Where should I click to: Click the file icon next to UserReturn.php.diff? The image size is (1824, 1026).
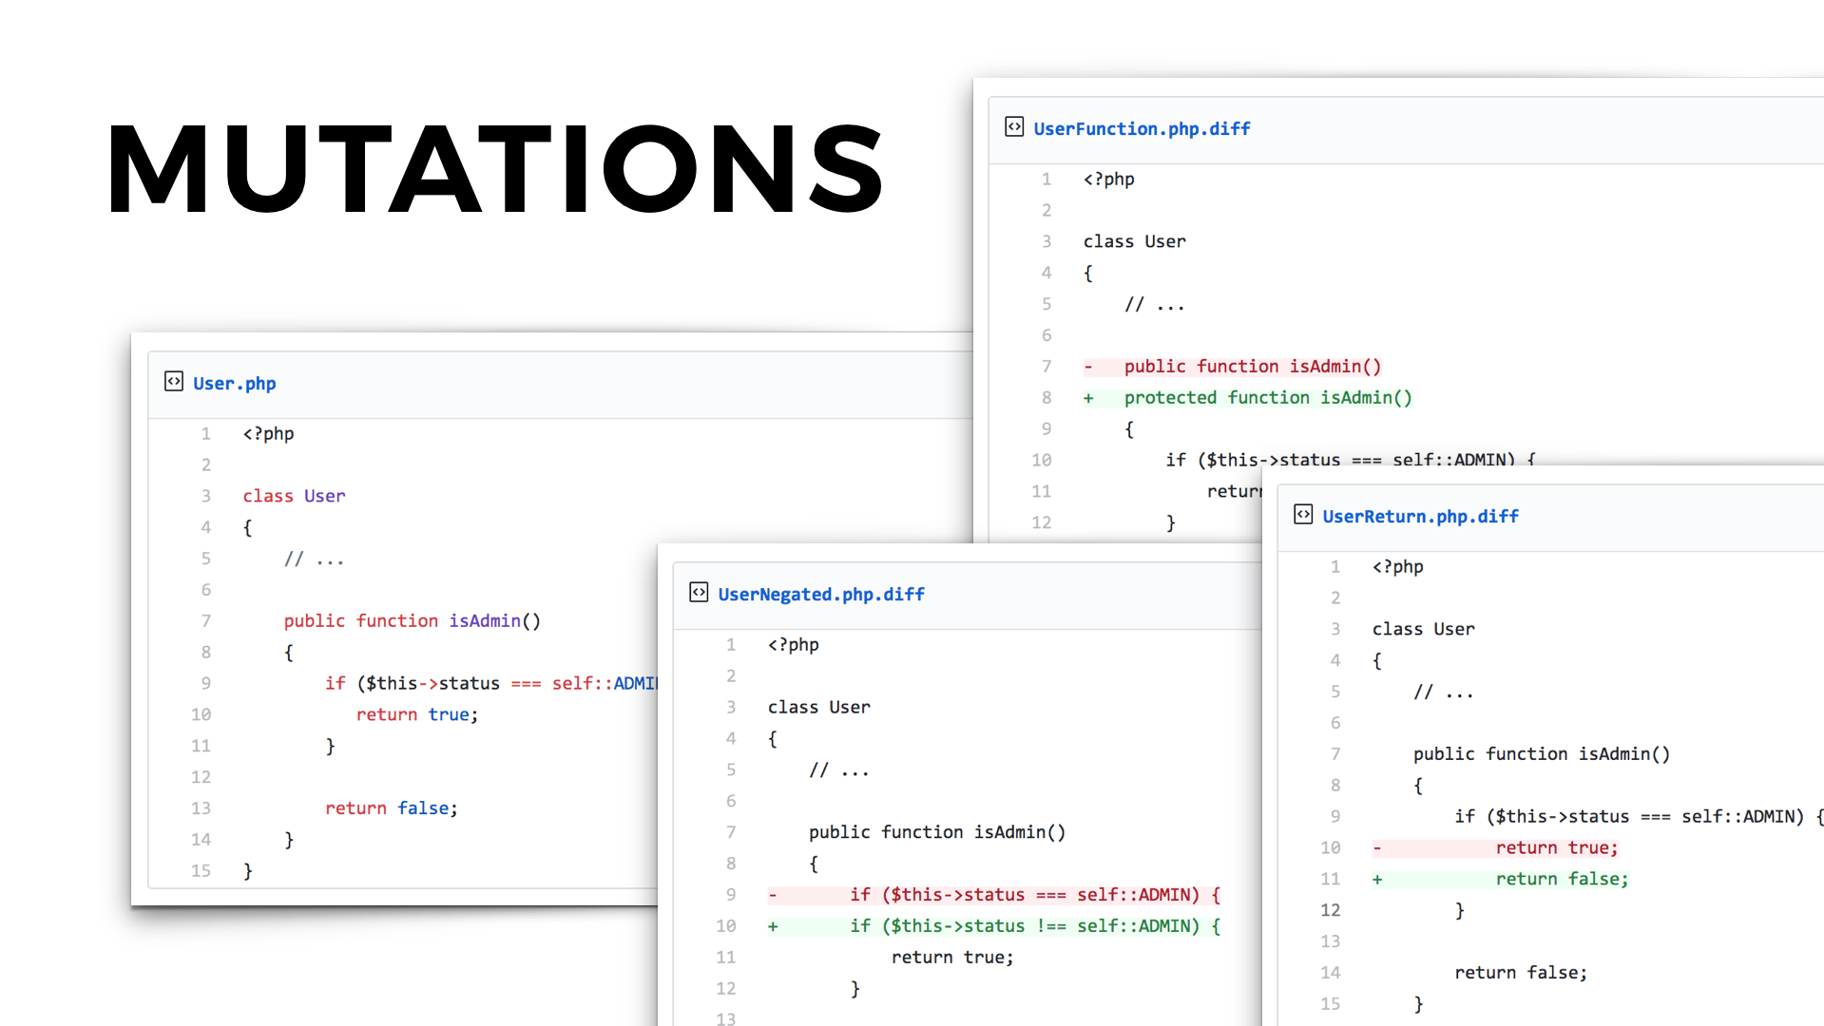coord(1303,515)
